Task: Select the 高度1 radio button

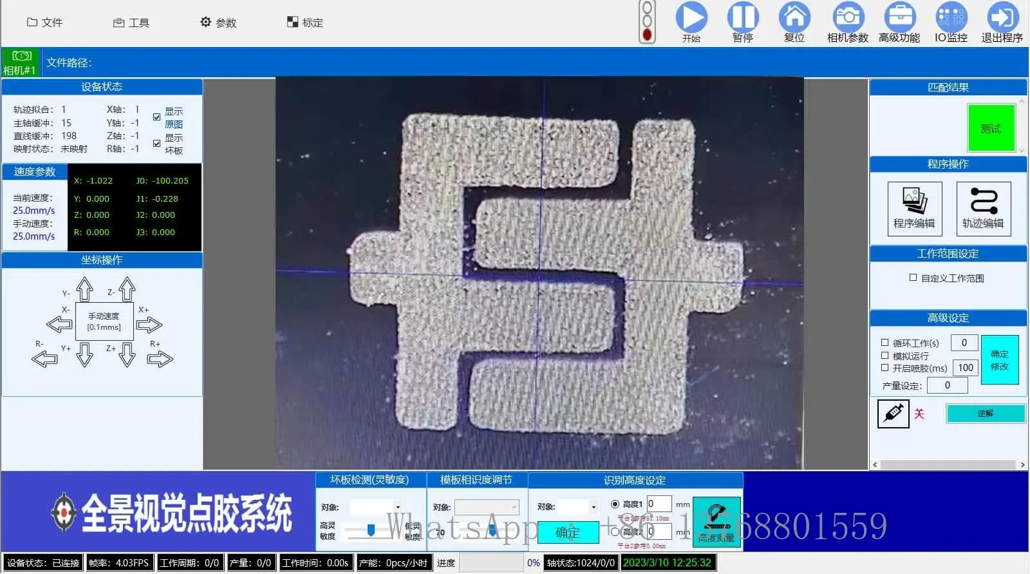Action: (x=615, y=504)
